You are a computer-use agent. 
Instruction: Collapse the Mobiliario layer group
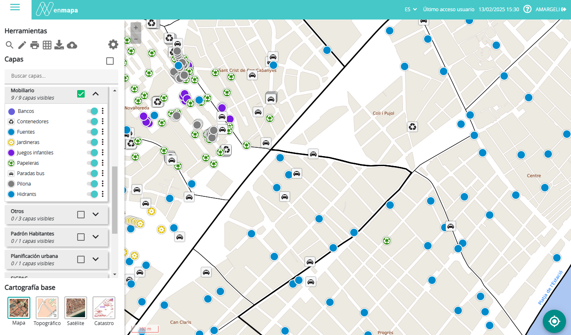pyautogui.click(x=95, y=94)
